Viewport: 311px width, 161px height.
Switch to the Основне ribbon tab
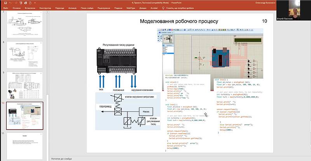click(x=17, y=8)
